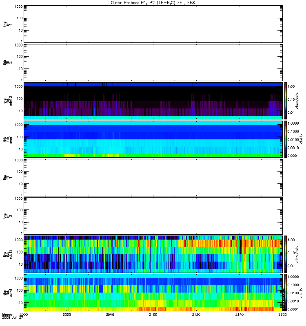Click the 2040 time axis label
306x326 pixels.
point(110,314)
